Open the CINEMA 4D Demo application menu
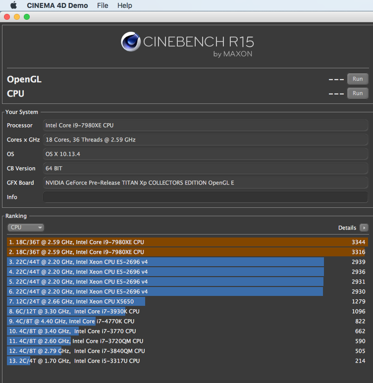The image size is (373, 383). coord(57,5)
